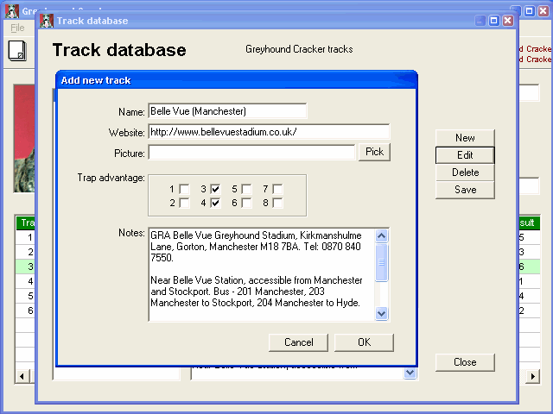Uncheck the trap 3 advantage checkbox
Viewport: 553px width, 414px height.
[x=215, y=189]
